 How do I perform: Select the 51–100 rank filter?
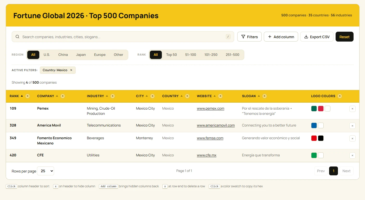click(191, 55)
